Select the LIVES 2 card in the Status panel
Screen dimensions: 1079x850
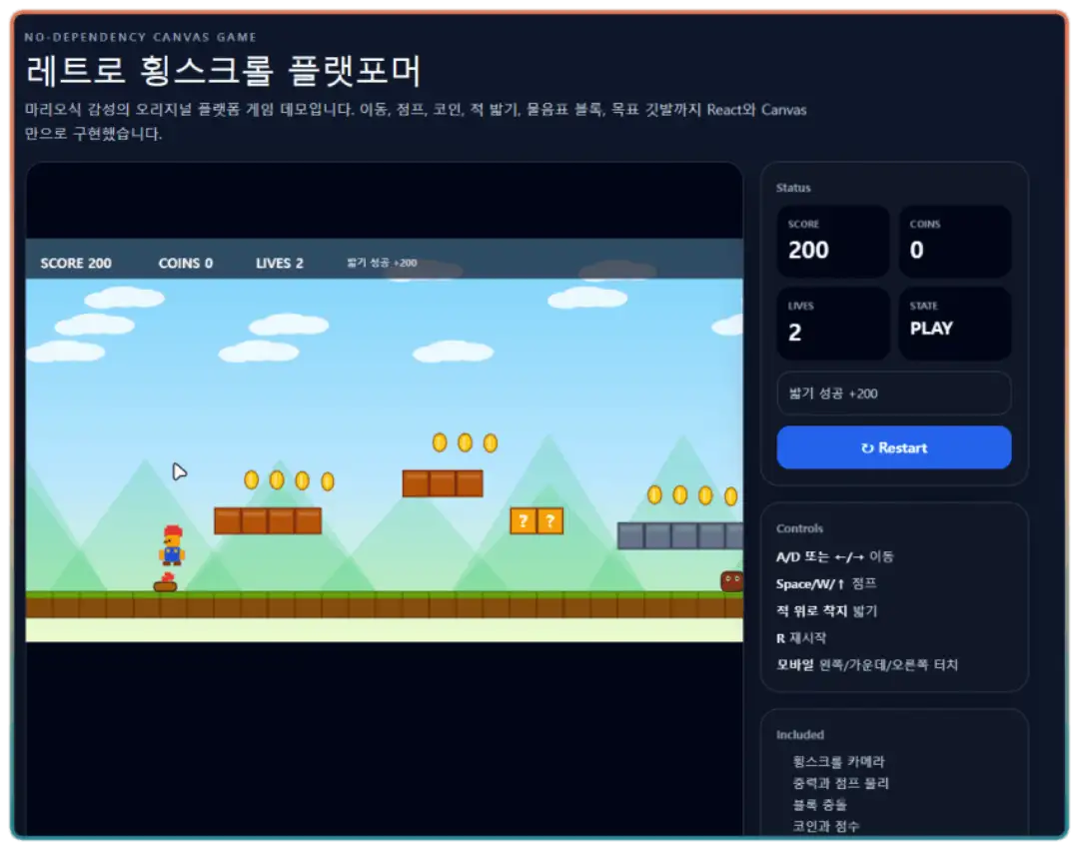pos(832,324)
